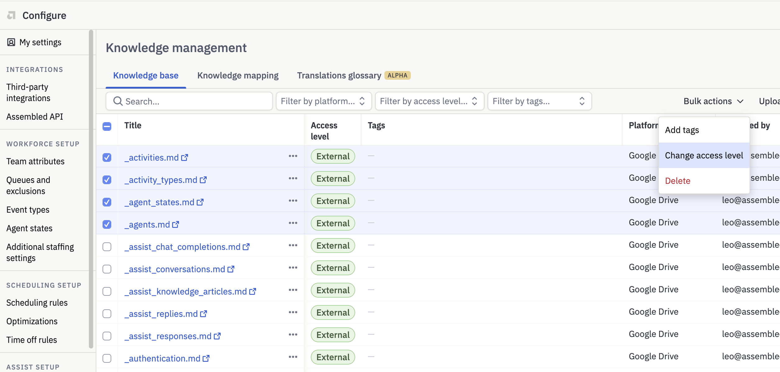Check the _assist_responses.md row checkbox
The image size is (780, 372).
pos(107,336)
